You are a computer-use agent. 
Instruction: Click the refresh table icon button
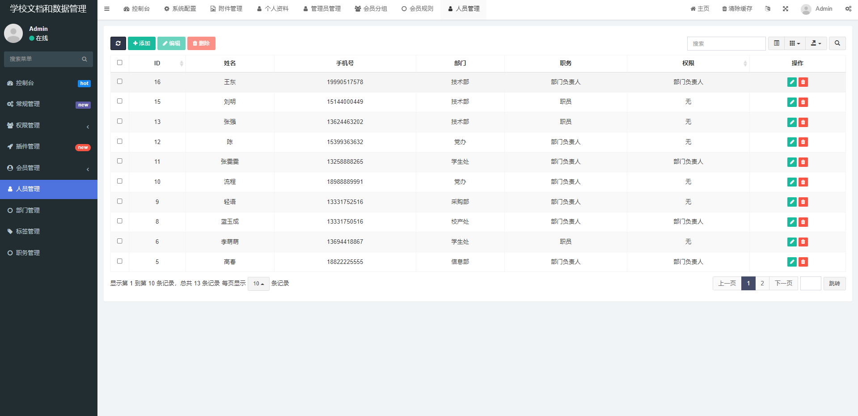[118, 43]
